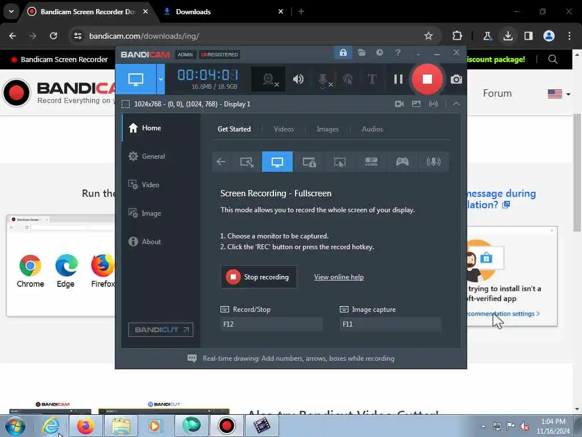Open the language flag dropdown on the website
Viewport: 582px width, 437px height.
coord(559,94)
